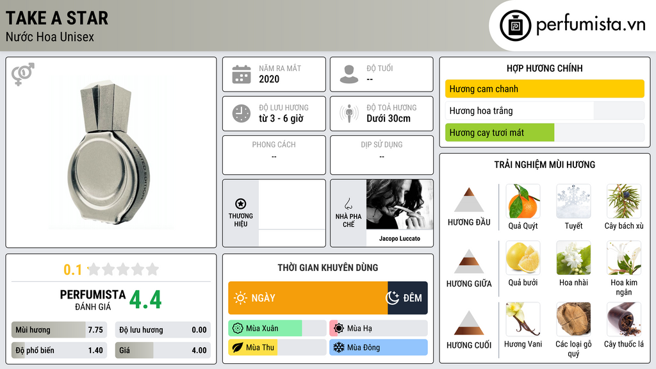This screenshot has height=369, width=656.
Task: Click the spring flower icon beside Mùa Xuân
Action: pos(238,329)
